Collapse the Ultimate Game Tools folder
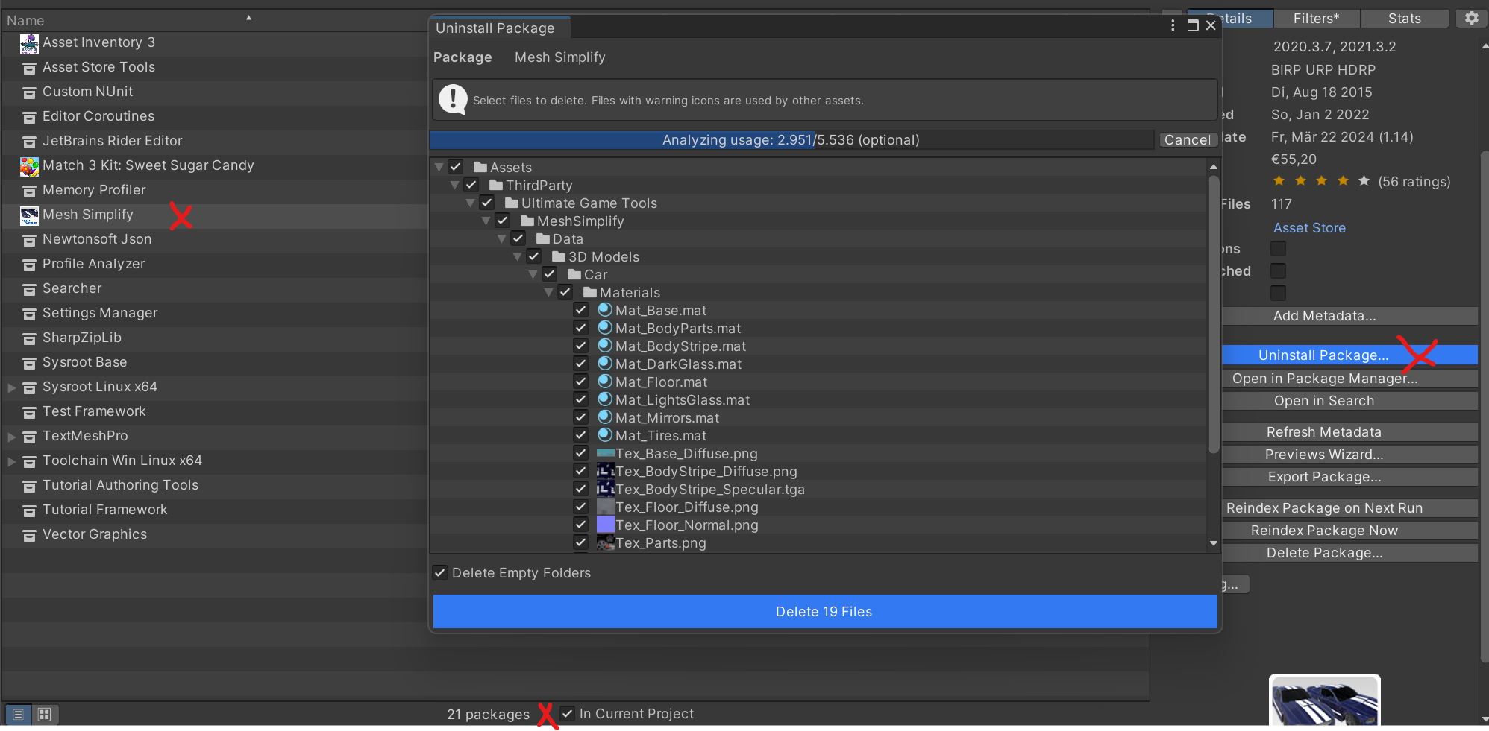This screenshot has height=731, width=1489. tap(470, 203)
